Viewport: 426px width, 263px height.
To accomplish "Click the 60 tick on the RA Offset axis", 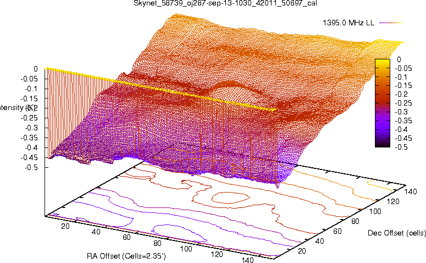I will click(126, 237).
